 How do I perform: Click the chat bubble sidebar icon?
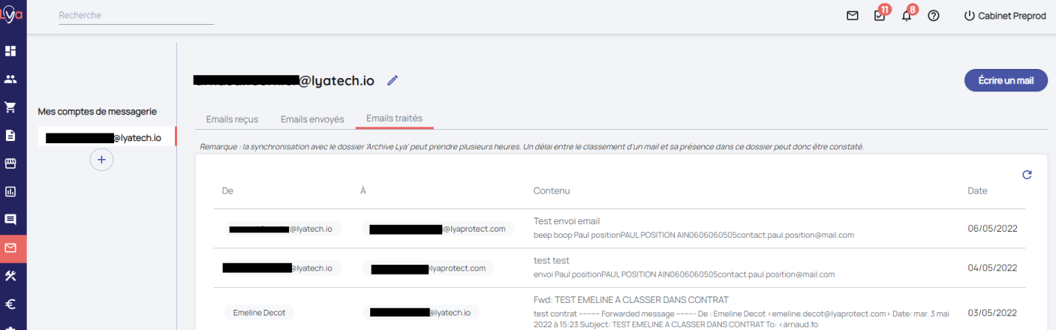click(11, 220)
